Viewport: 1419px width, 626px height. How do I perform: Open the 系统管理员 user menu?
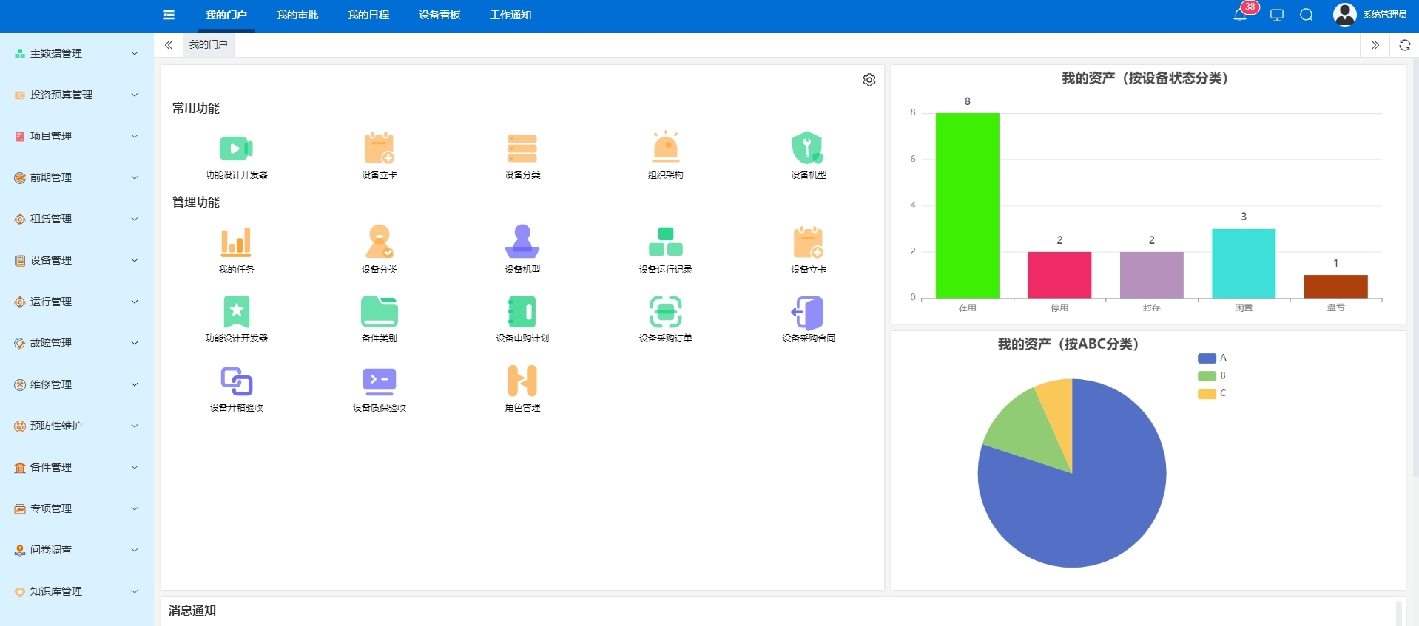pos(1370,15)
